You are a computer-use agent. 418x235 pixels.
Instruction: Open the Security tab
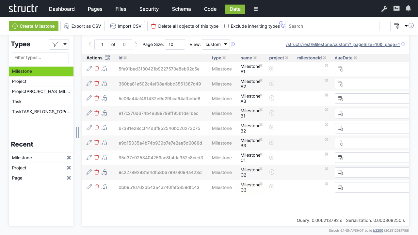tap(149, 9)
